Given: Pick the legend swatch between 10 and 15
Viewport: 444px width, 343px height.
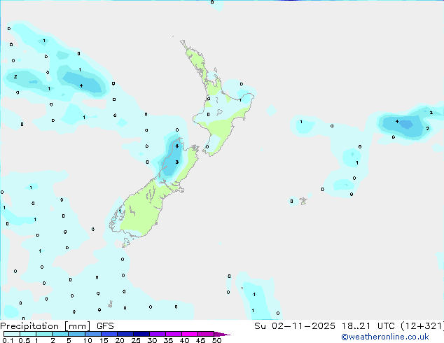Looking at the screenshot, I should [92, 334].
